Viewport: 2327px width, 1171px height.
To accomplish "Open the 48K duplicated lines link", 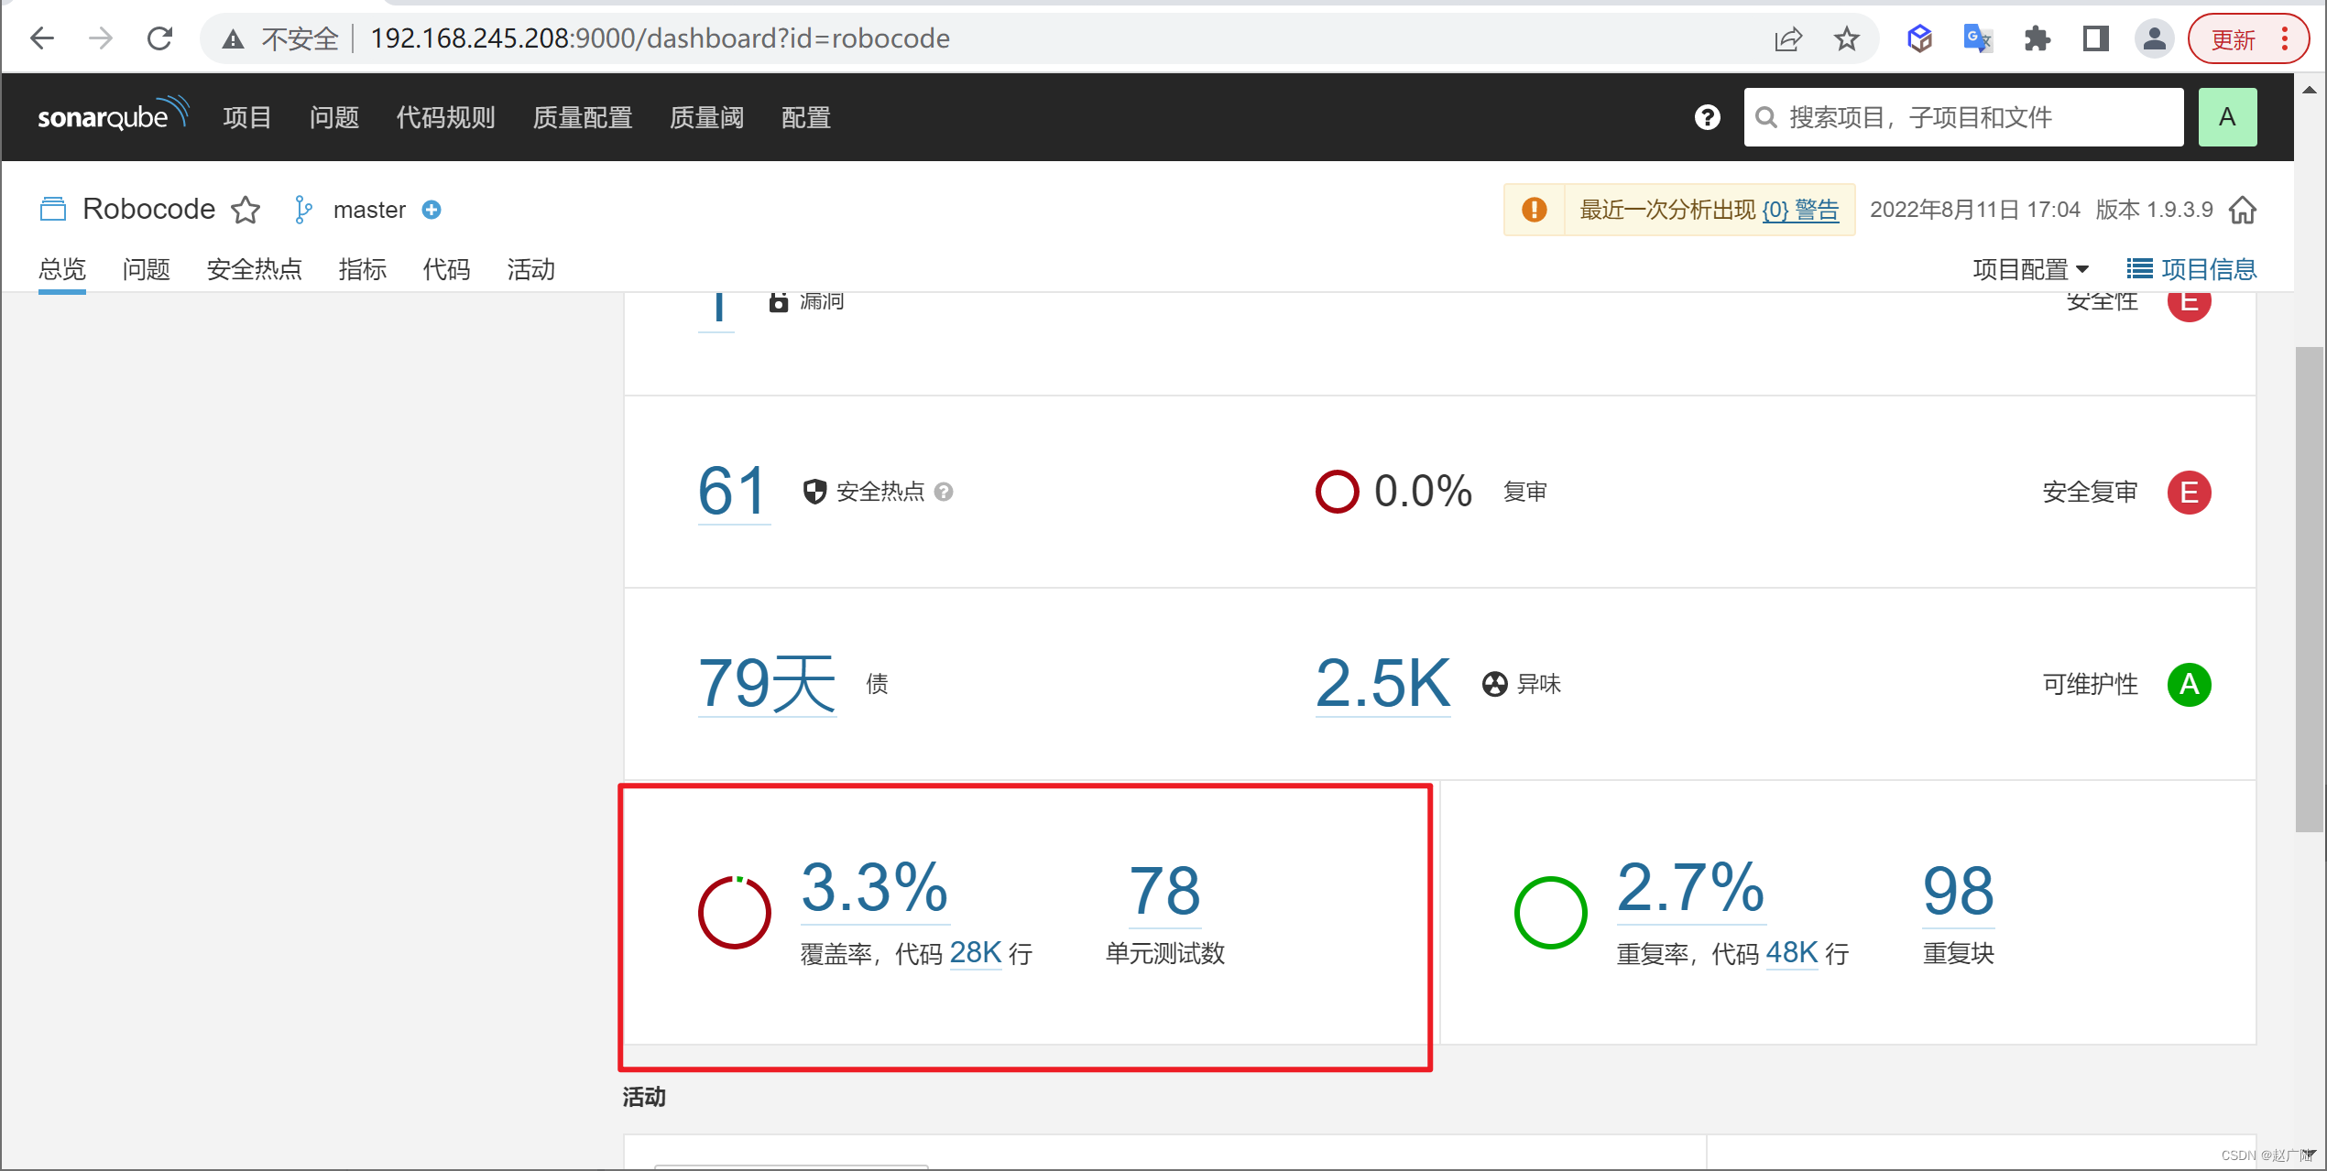I will tap(1791, 953).
